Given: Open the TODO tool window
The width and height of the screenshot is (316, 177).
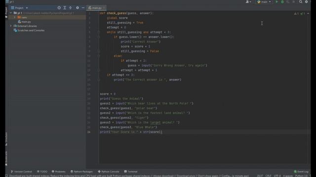Looking at the screenshot, I should 42,172.
